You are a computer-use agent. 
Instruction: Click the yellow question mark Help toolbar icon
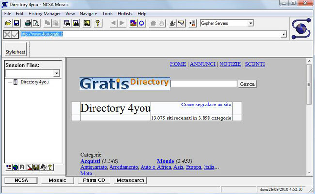(98, 23)
